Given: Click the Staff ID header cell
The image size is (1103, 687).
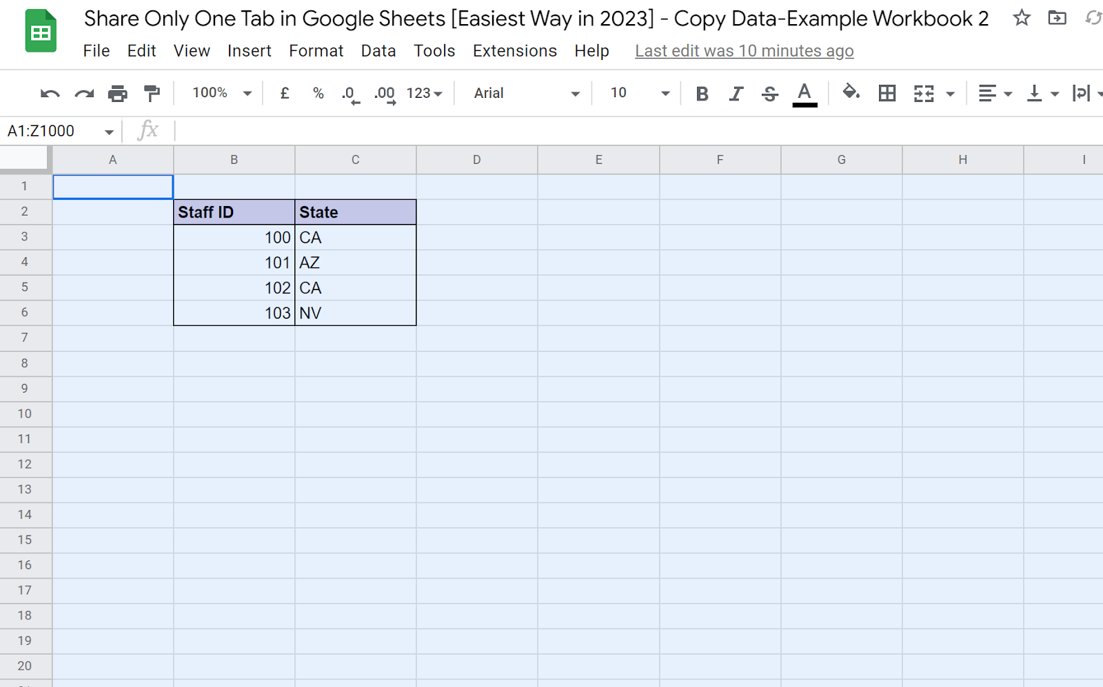Looking at the screenshot, I should pos(234,212).
